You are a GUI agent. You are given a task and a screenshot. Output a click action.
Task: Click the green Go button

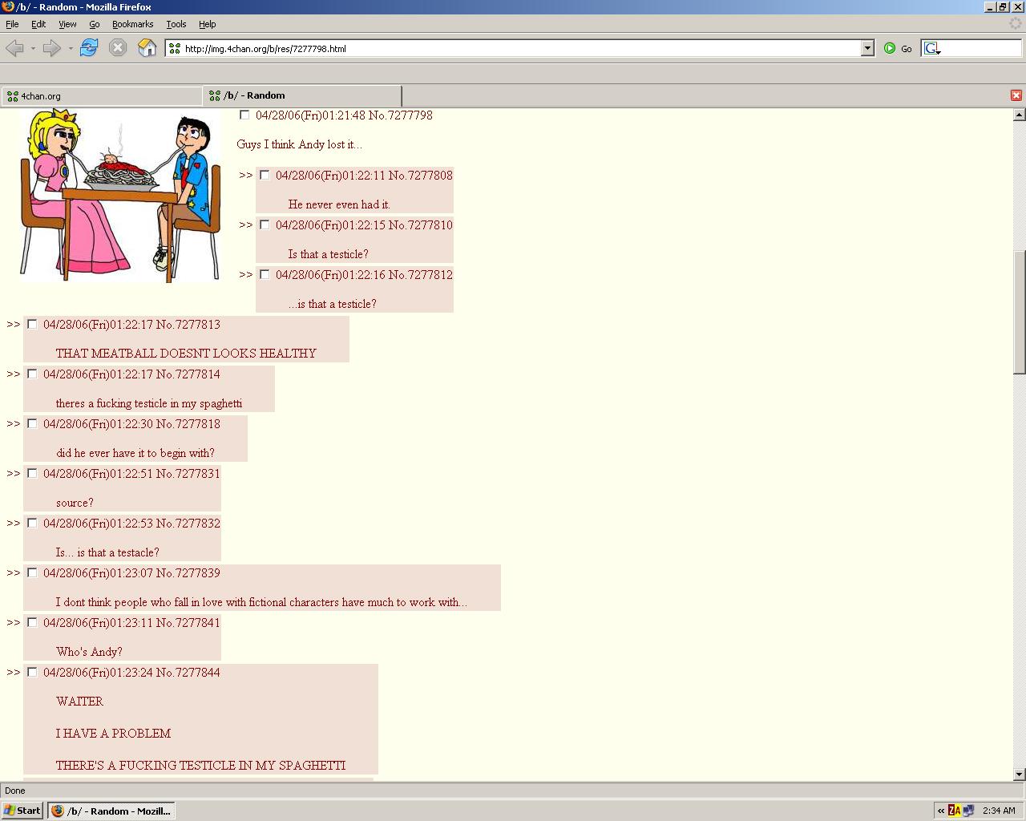[898, 48]
